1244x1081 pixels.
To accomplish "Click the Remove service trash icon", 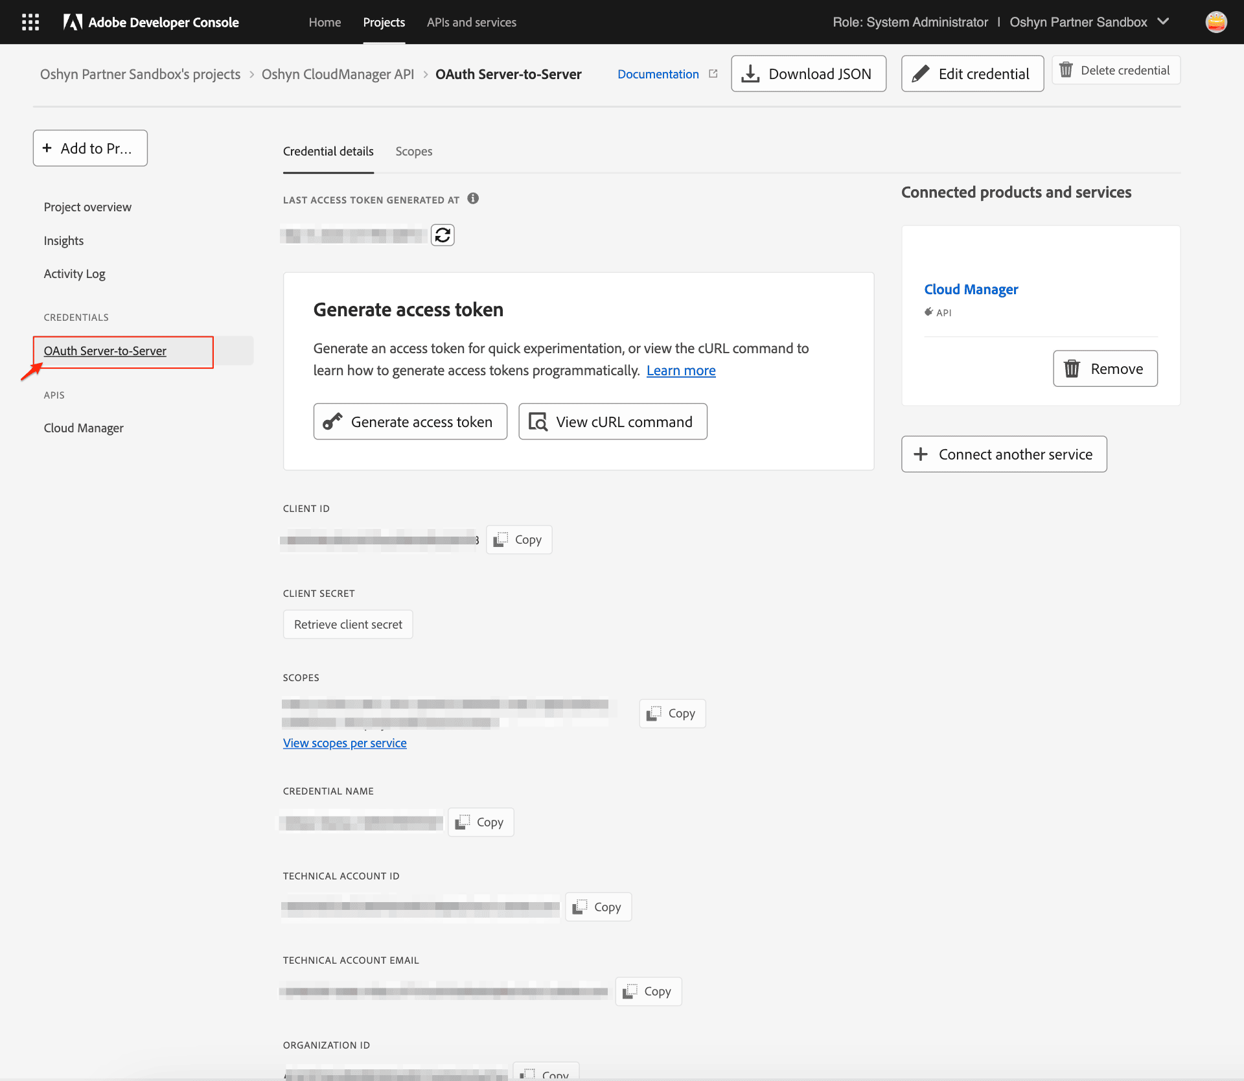I will (1070, 368).
